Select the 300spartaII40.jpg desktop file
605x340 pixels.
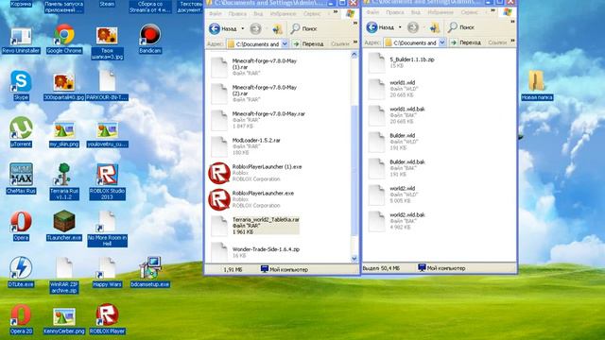64,87
